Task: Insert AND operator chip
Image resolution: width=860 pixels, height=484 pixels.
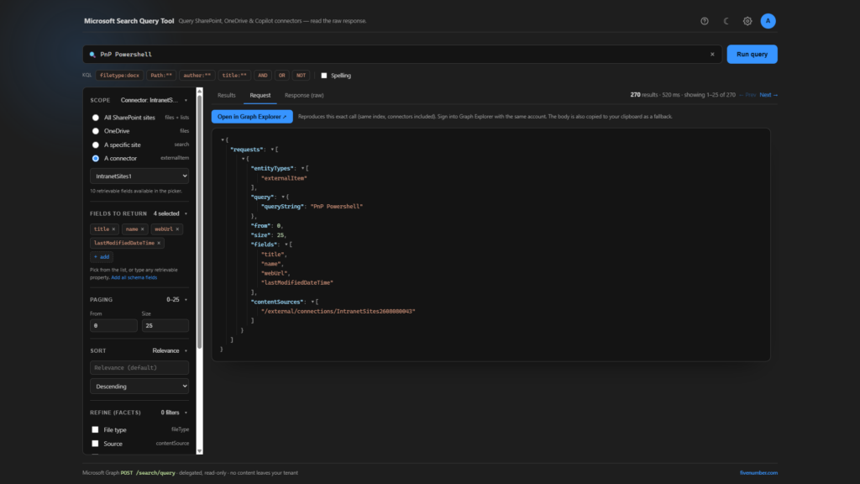Action: click(263, 75)
